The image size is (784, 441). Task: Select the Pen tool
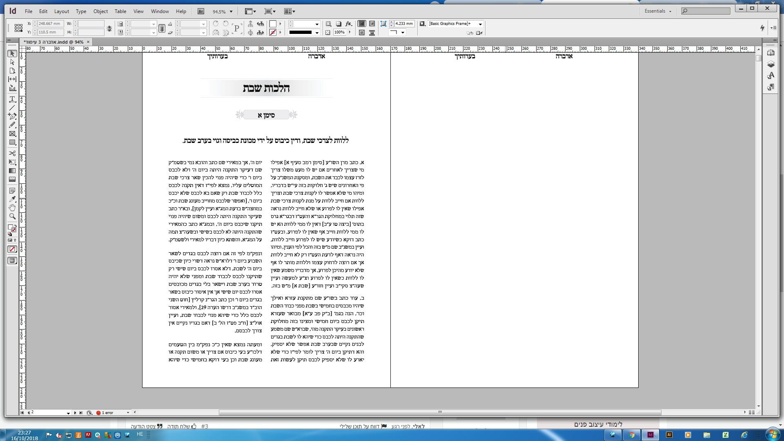tap(12, 116)
